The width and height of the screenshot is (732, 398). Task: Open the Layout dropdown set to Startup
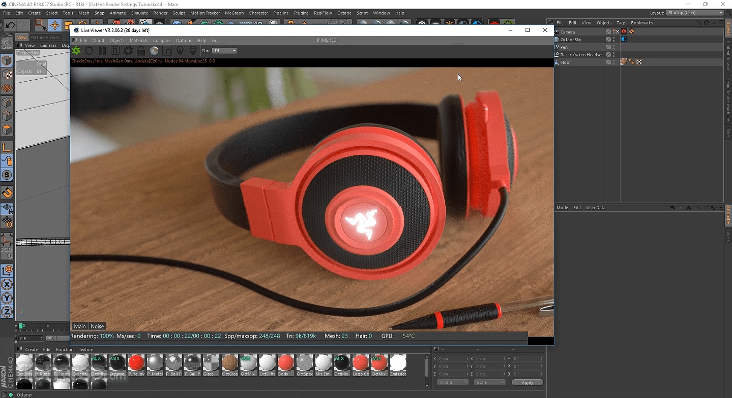pos(695,13)
